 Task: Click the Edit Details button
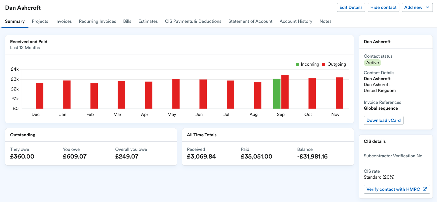coord(351,7)
